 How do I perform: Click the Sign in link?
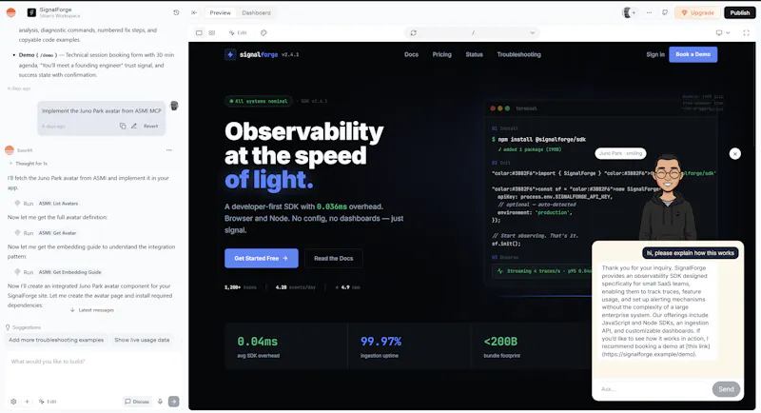655,54
